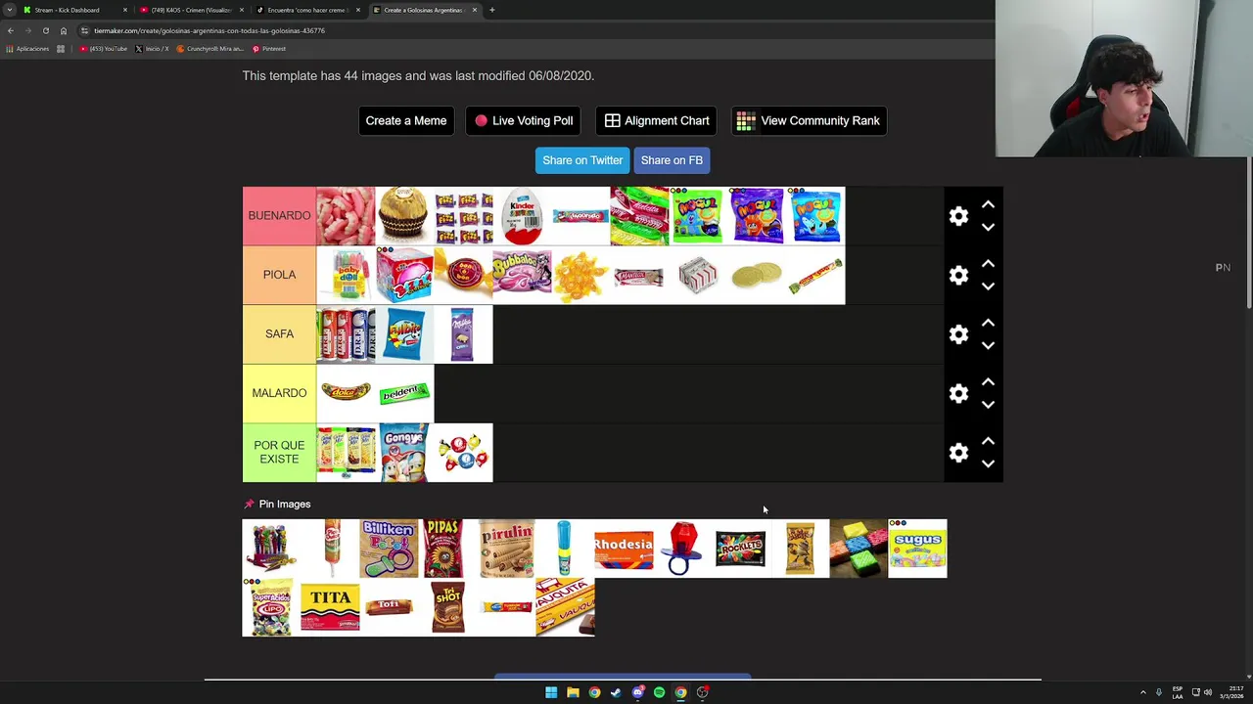Move MALARDO tier row down
The width and height of the screenshot is (1253, 704).
coord(988,405)
